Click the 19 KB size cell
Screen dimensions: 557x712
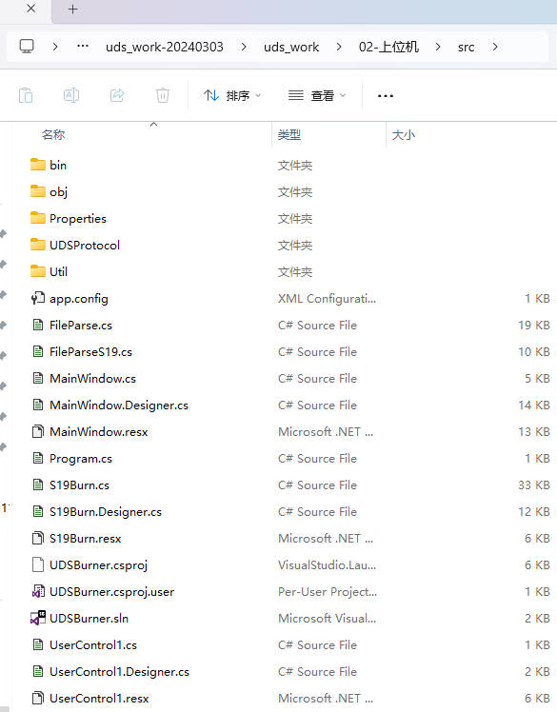[x=534, y=326]
